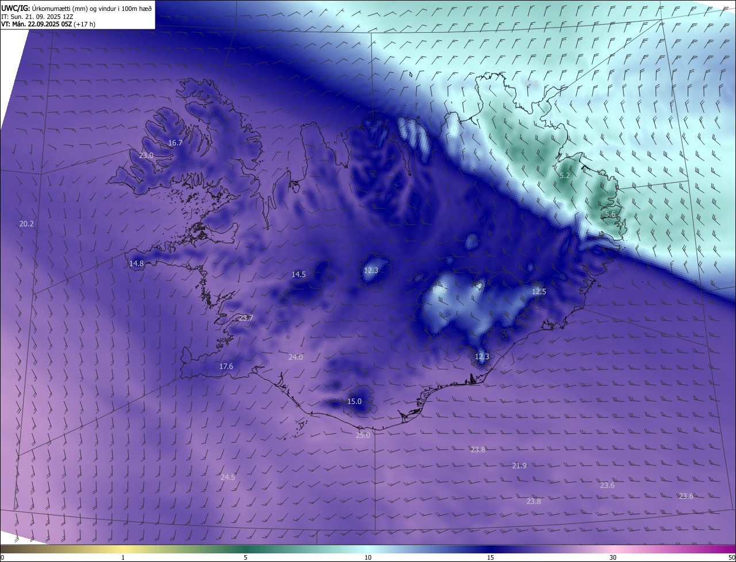Click the '1' tick on the color scale
Screen dimensions: 736x562
click(123, 557)
